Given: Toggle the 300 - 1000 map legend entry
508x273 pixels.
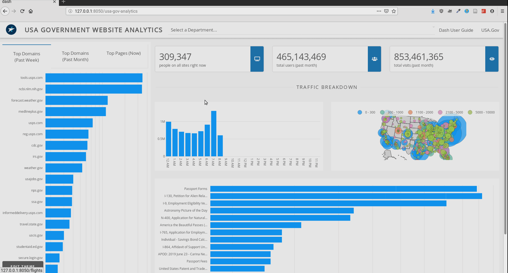Looking at the screenshot, I should click(x=392, y=112).
